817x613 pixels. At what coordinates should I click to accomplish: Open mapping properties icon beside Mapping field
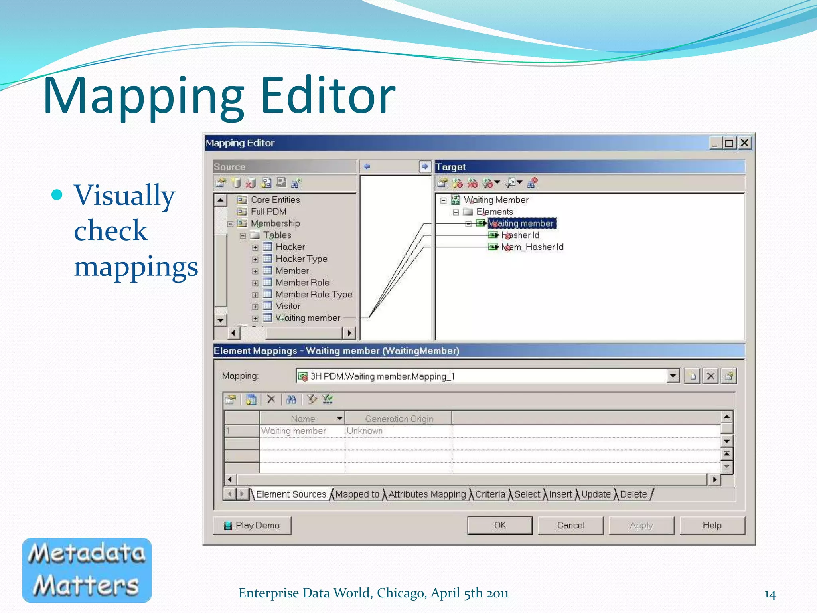pyautogui.click(x=729, y=376)
